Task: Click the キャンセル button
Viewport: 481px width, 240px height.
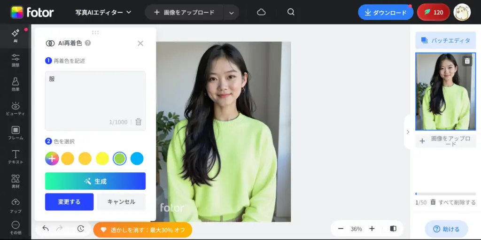Action: tap(121, 202)
